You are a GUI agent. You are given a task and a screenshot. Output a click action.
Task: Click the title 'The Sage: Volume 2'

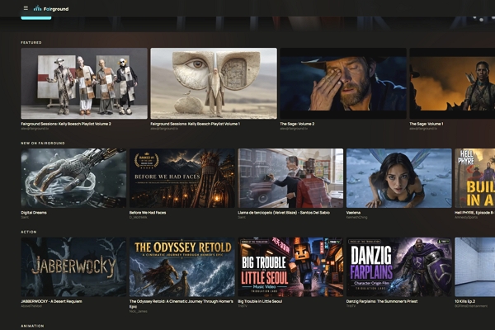coord(297,124)
